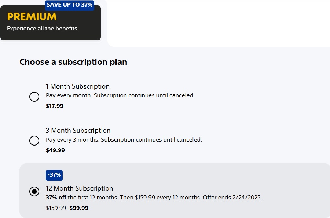This screenshot has width=330, height=218.
Task: Click the "SAVE UP TO 37%" badge
Action: pos(70,5)
